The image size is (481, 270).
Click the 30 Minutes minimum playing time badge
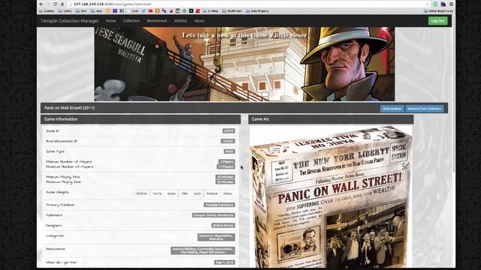[225, 177]
